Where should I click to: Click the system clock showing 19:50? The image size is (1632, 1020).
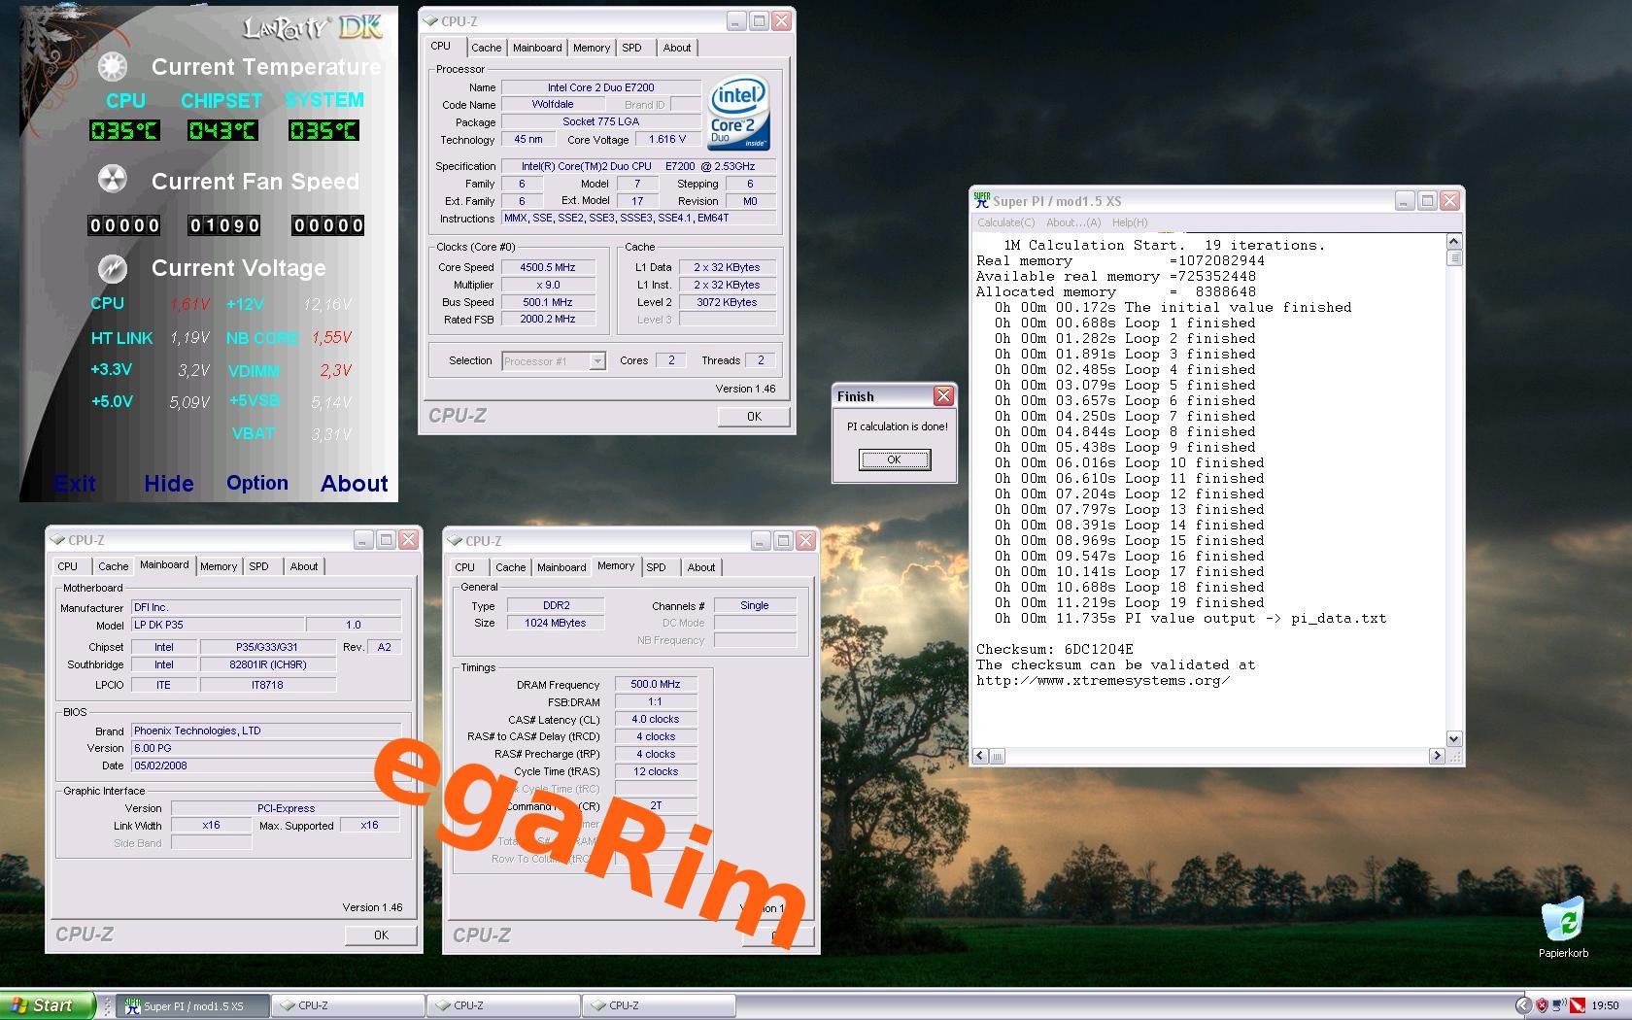point(1605,1005)
